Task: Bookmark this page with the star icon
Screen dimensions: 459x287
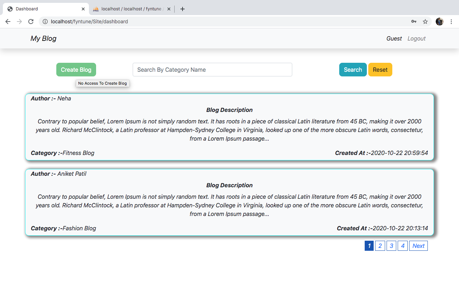Action: [425, 22]
